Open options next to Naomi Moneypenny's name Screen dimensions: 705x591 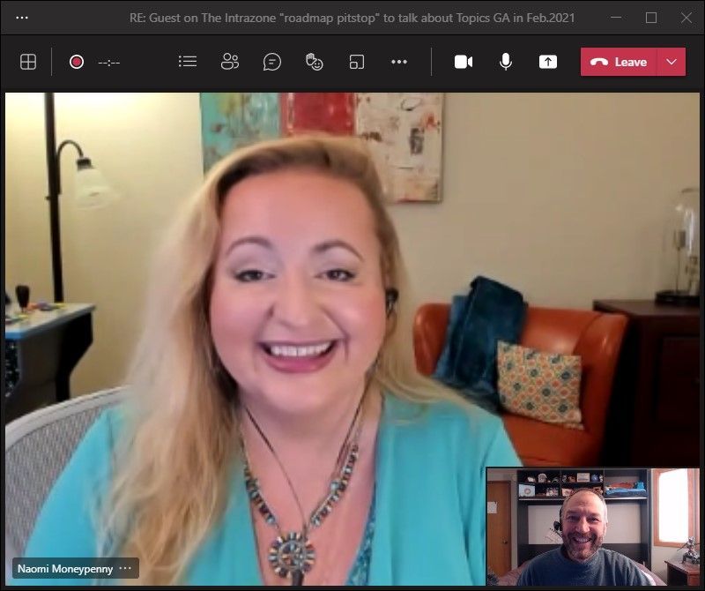[125, 568]
